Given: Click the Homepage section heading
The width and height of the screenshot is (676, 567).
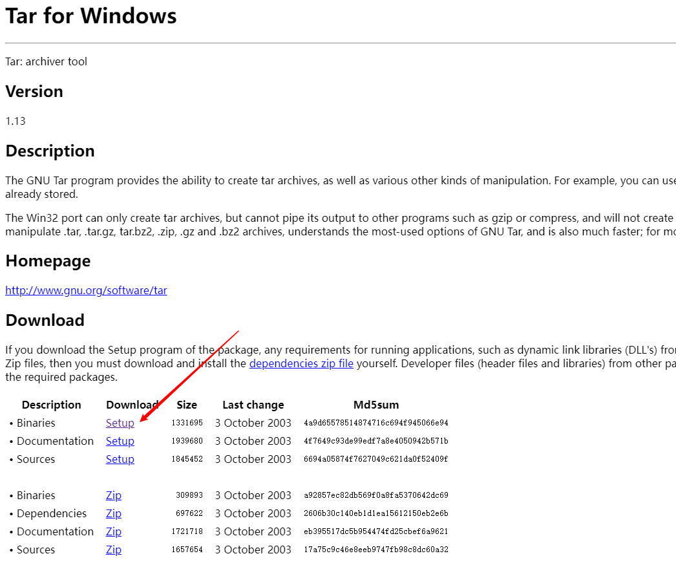Looking at the screenshot, I should [48, 261].
